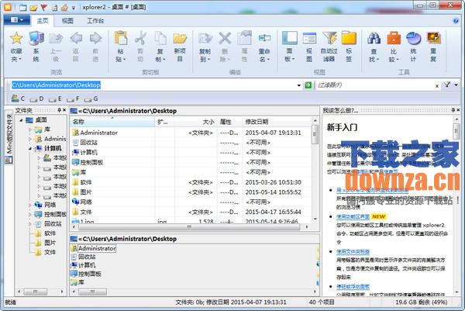Sort by the 修改日期 column header
The image size is (465, 311).
click(277, 122)
